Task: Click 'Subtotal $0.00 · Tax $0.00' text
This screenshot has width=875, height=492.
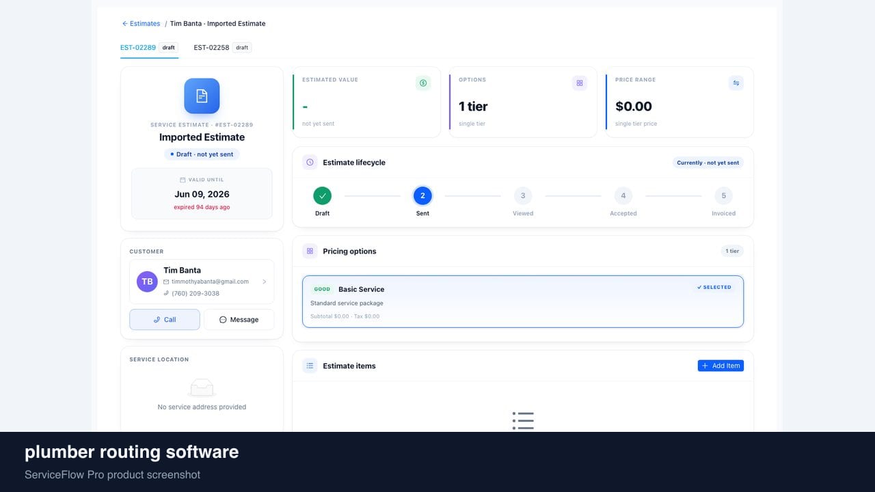Action: coord(345,316)
